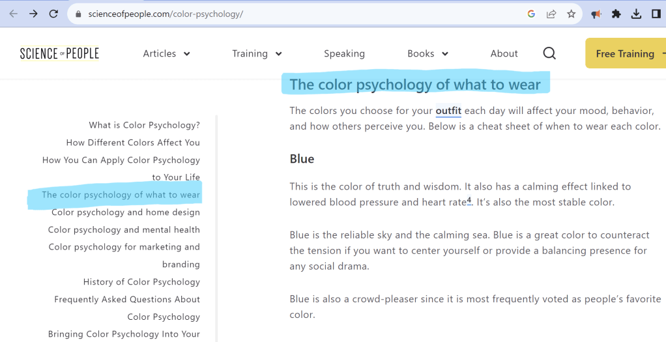Viewport: 666px width, 342px height.
Task: Click the browser back arrow
Action: 13,14
